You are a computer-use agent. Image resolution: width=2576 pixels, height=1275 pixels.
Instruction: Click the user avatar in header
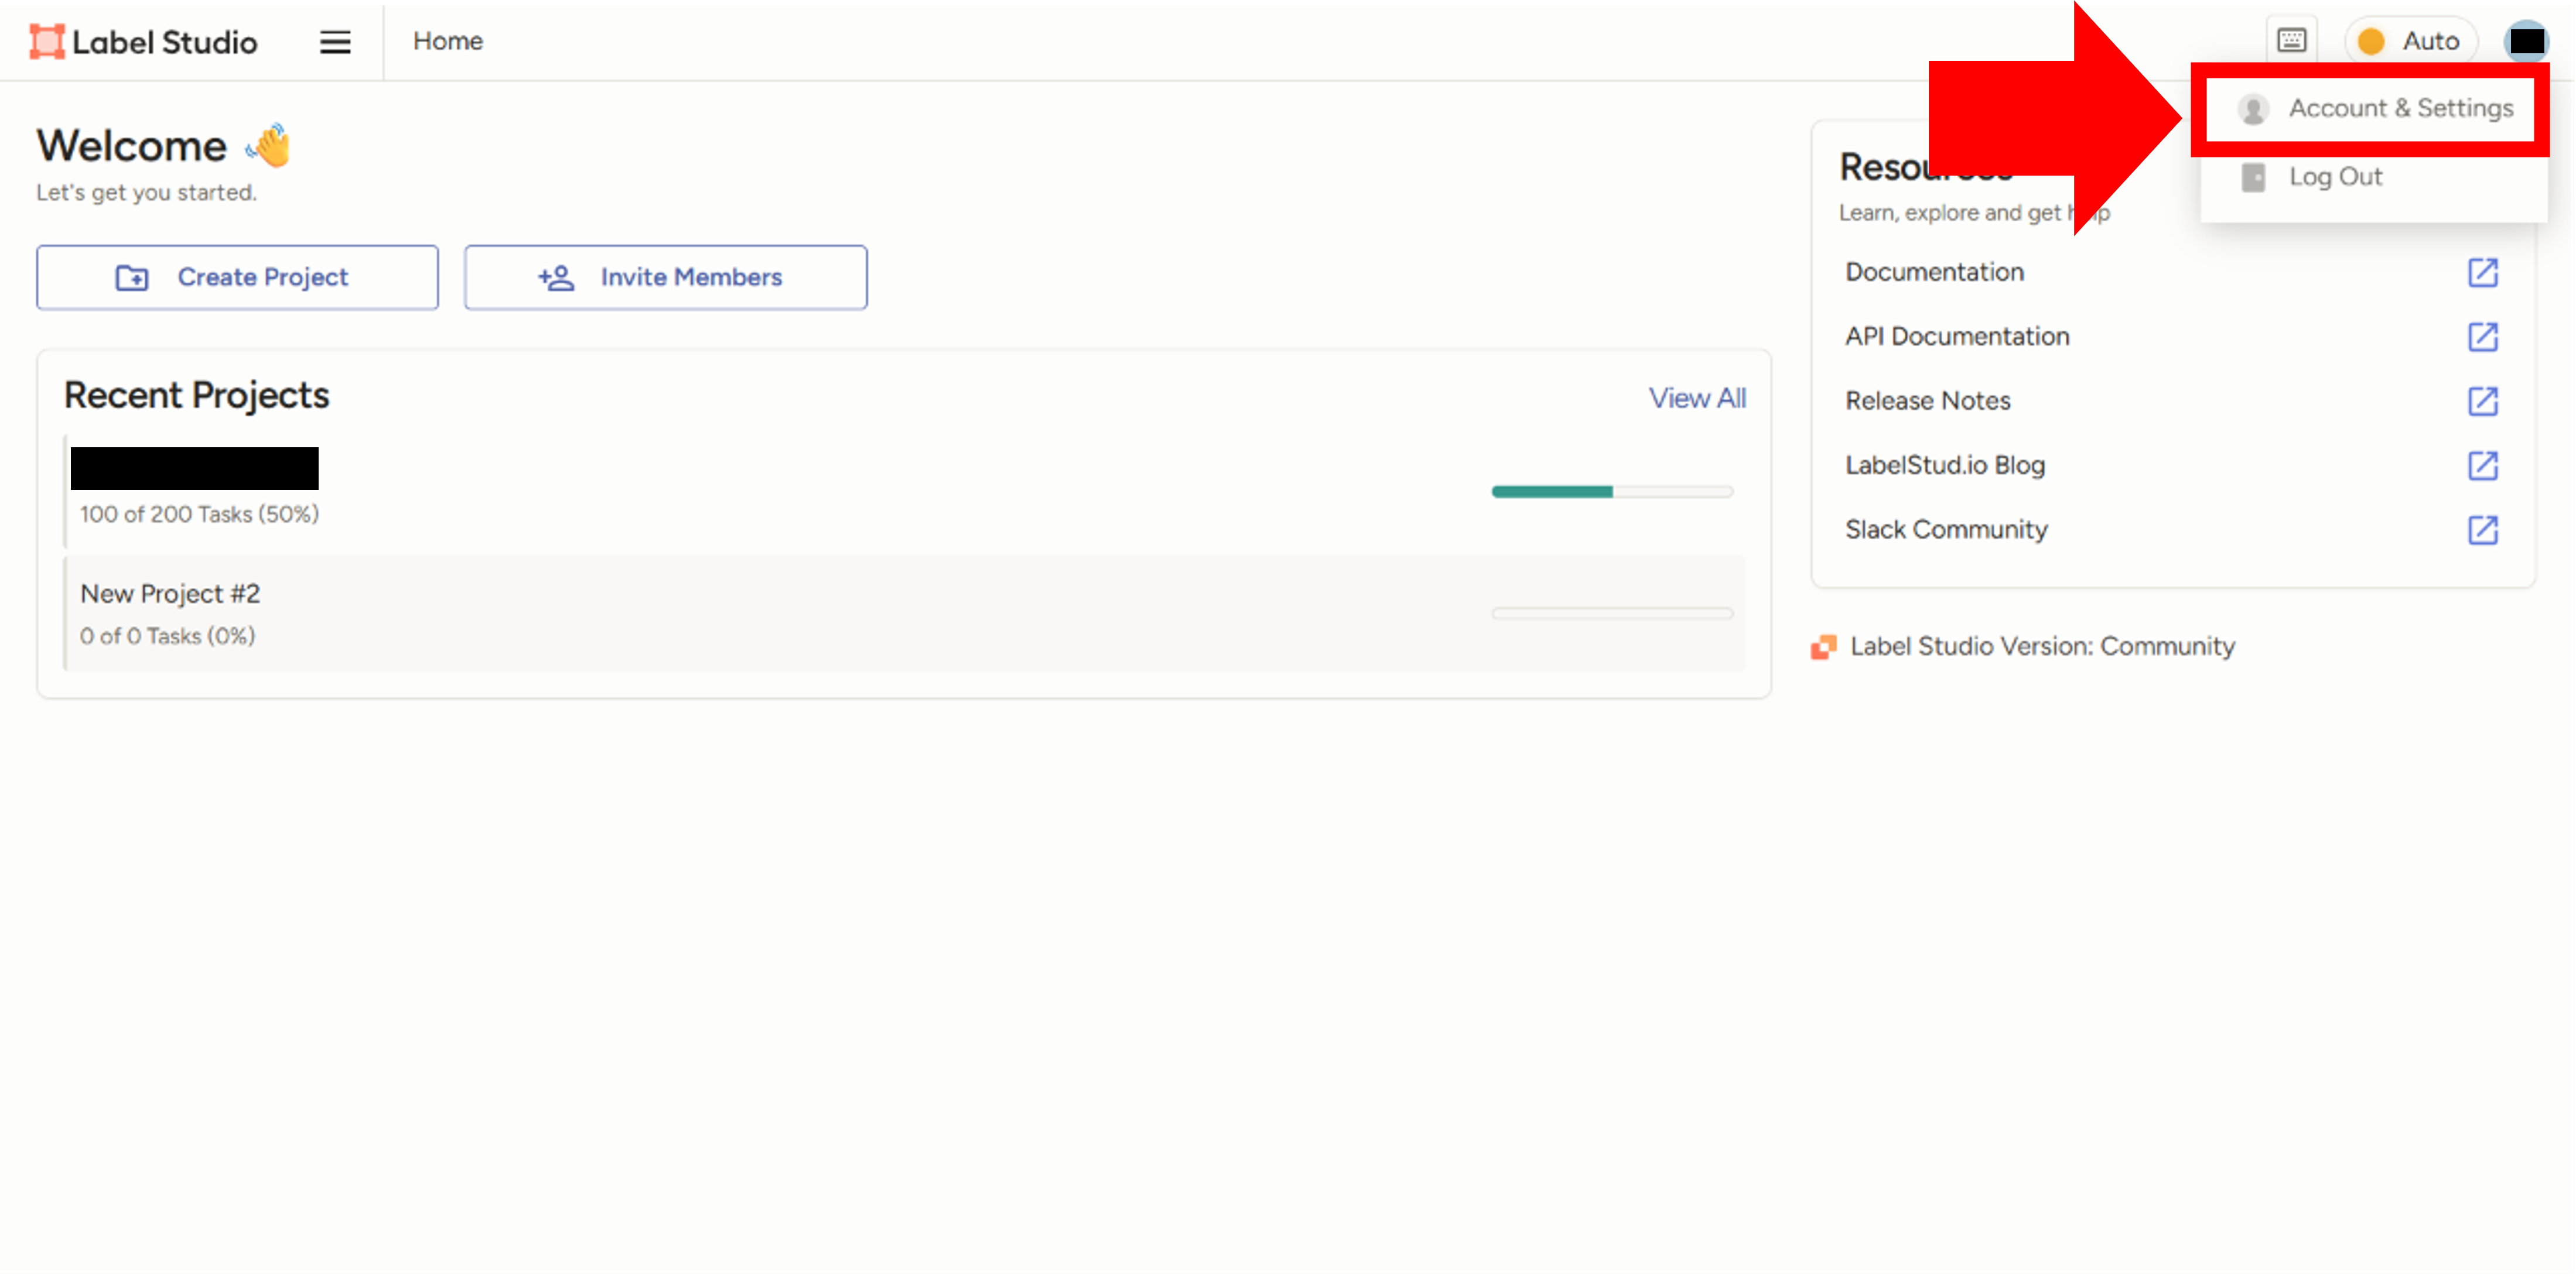pyautogui.click(x=2526, y=41)
